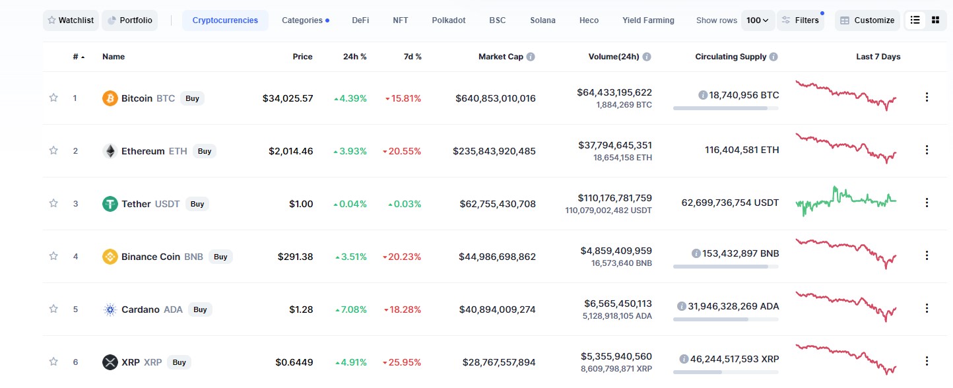The image size is (953, 388).
Task: Toggle the favorite star for Tether
Action: (x=53, y=203)
